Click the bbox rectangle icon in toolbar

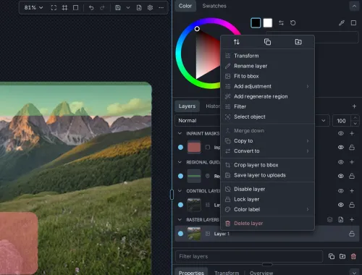(x=75, y=8)
